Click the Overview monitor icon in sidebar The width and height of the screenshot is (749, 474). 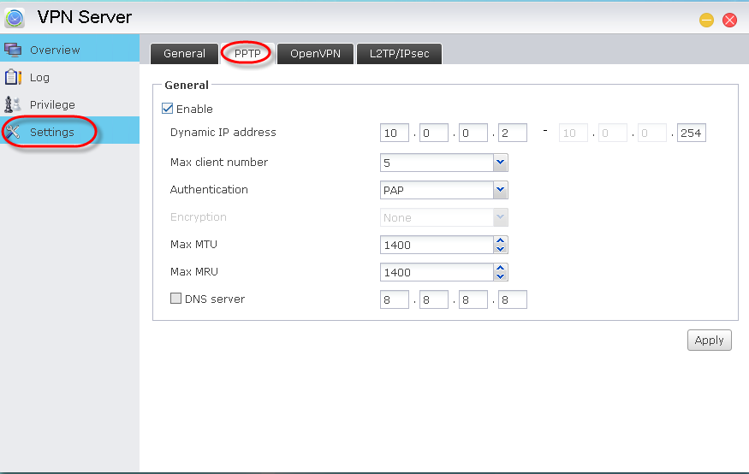13,50
